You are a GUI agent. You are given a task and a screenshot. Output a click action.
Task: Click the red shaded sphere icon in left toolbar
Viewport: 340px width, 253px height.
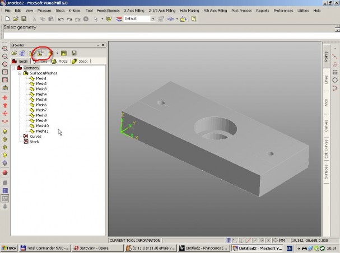(x=5, y=172)
